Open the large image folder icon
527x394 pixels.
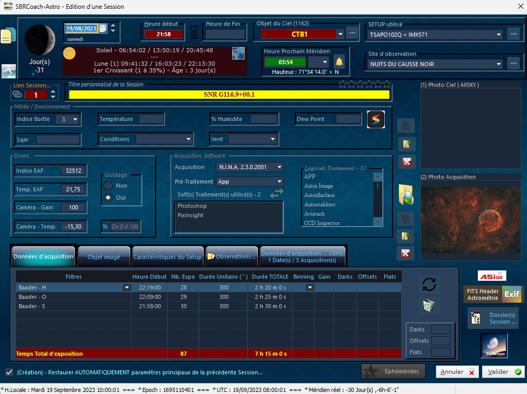[x=406, y=194]
